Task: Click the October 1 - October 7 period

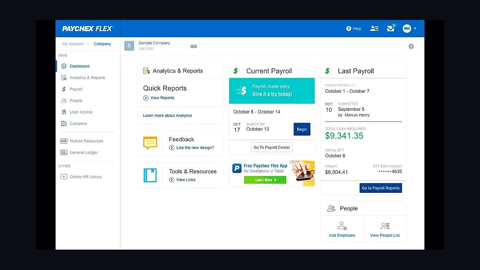Action: (347, 91)
